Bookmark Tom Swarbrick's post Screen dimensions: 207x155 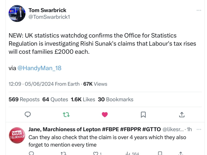click(143, 114)
